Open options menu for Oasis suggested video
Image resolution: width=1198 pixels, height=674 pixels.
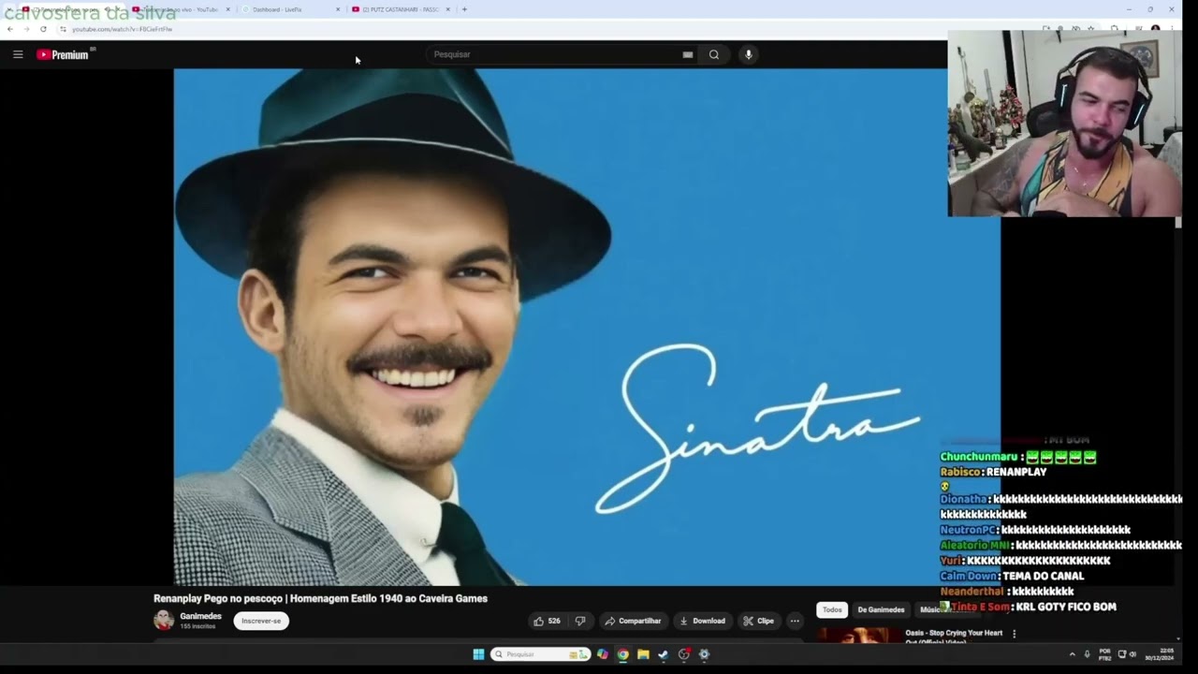pos(1014,634)
